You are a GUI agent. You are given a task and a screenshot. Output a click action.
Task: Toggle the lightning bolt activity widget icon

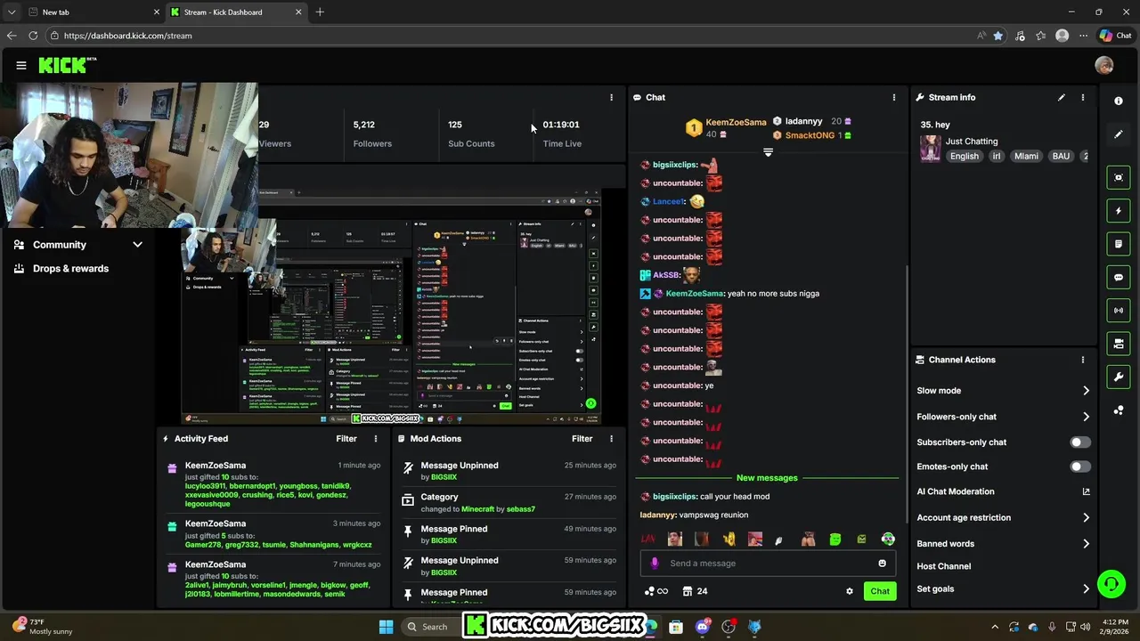pyautogui.click(x=1119, y=211)
